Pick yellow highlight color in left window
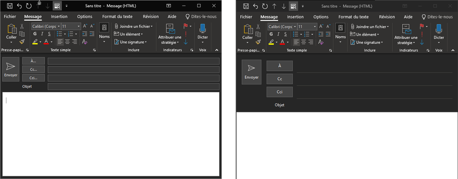 point(35,42)
